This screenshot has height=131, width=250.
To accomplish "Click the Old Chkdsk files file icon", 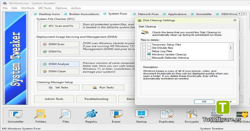I will [149, 48].
